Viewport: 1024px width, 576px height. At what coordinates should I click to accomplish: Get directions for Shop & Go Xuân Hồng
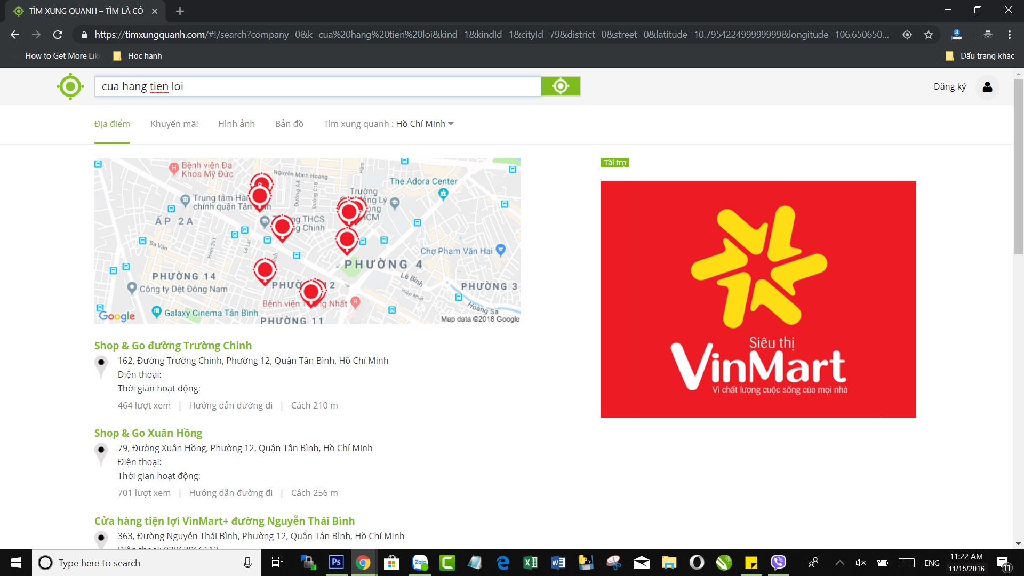(x=231, y=493)
